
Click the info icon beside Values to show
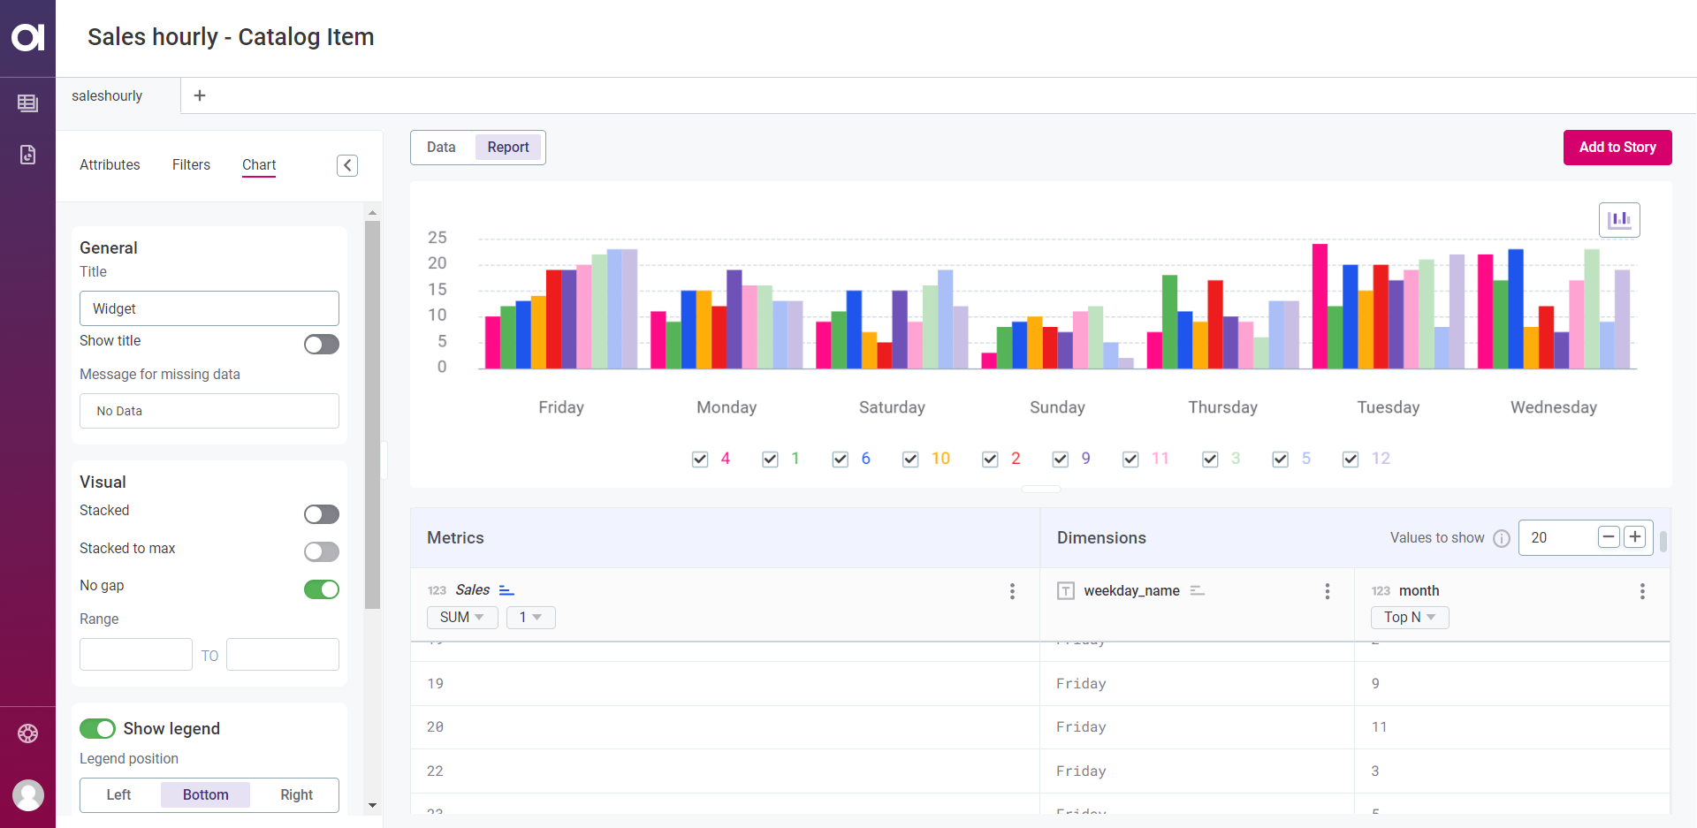(1502, 538)
